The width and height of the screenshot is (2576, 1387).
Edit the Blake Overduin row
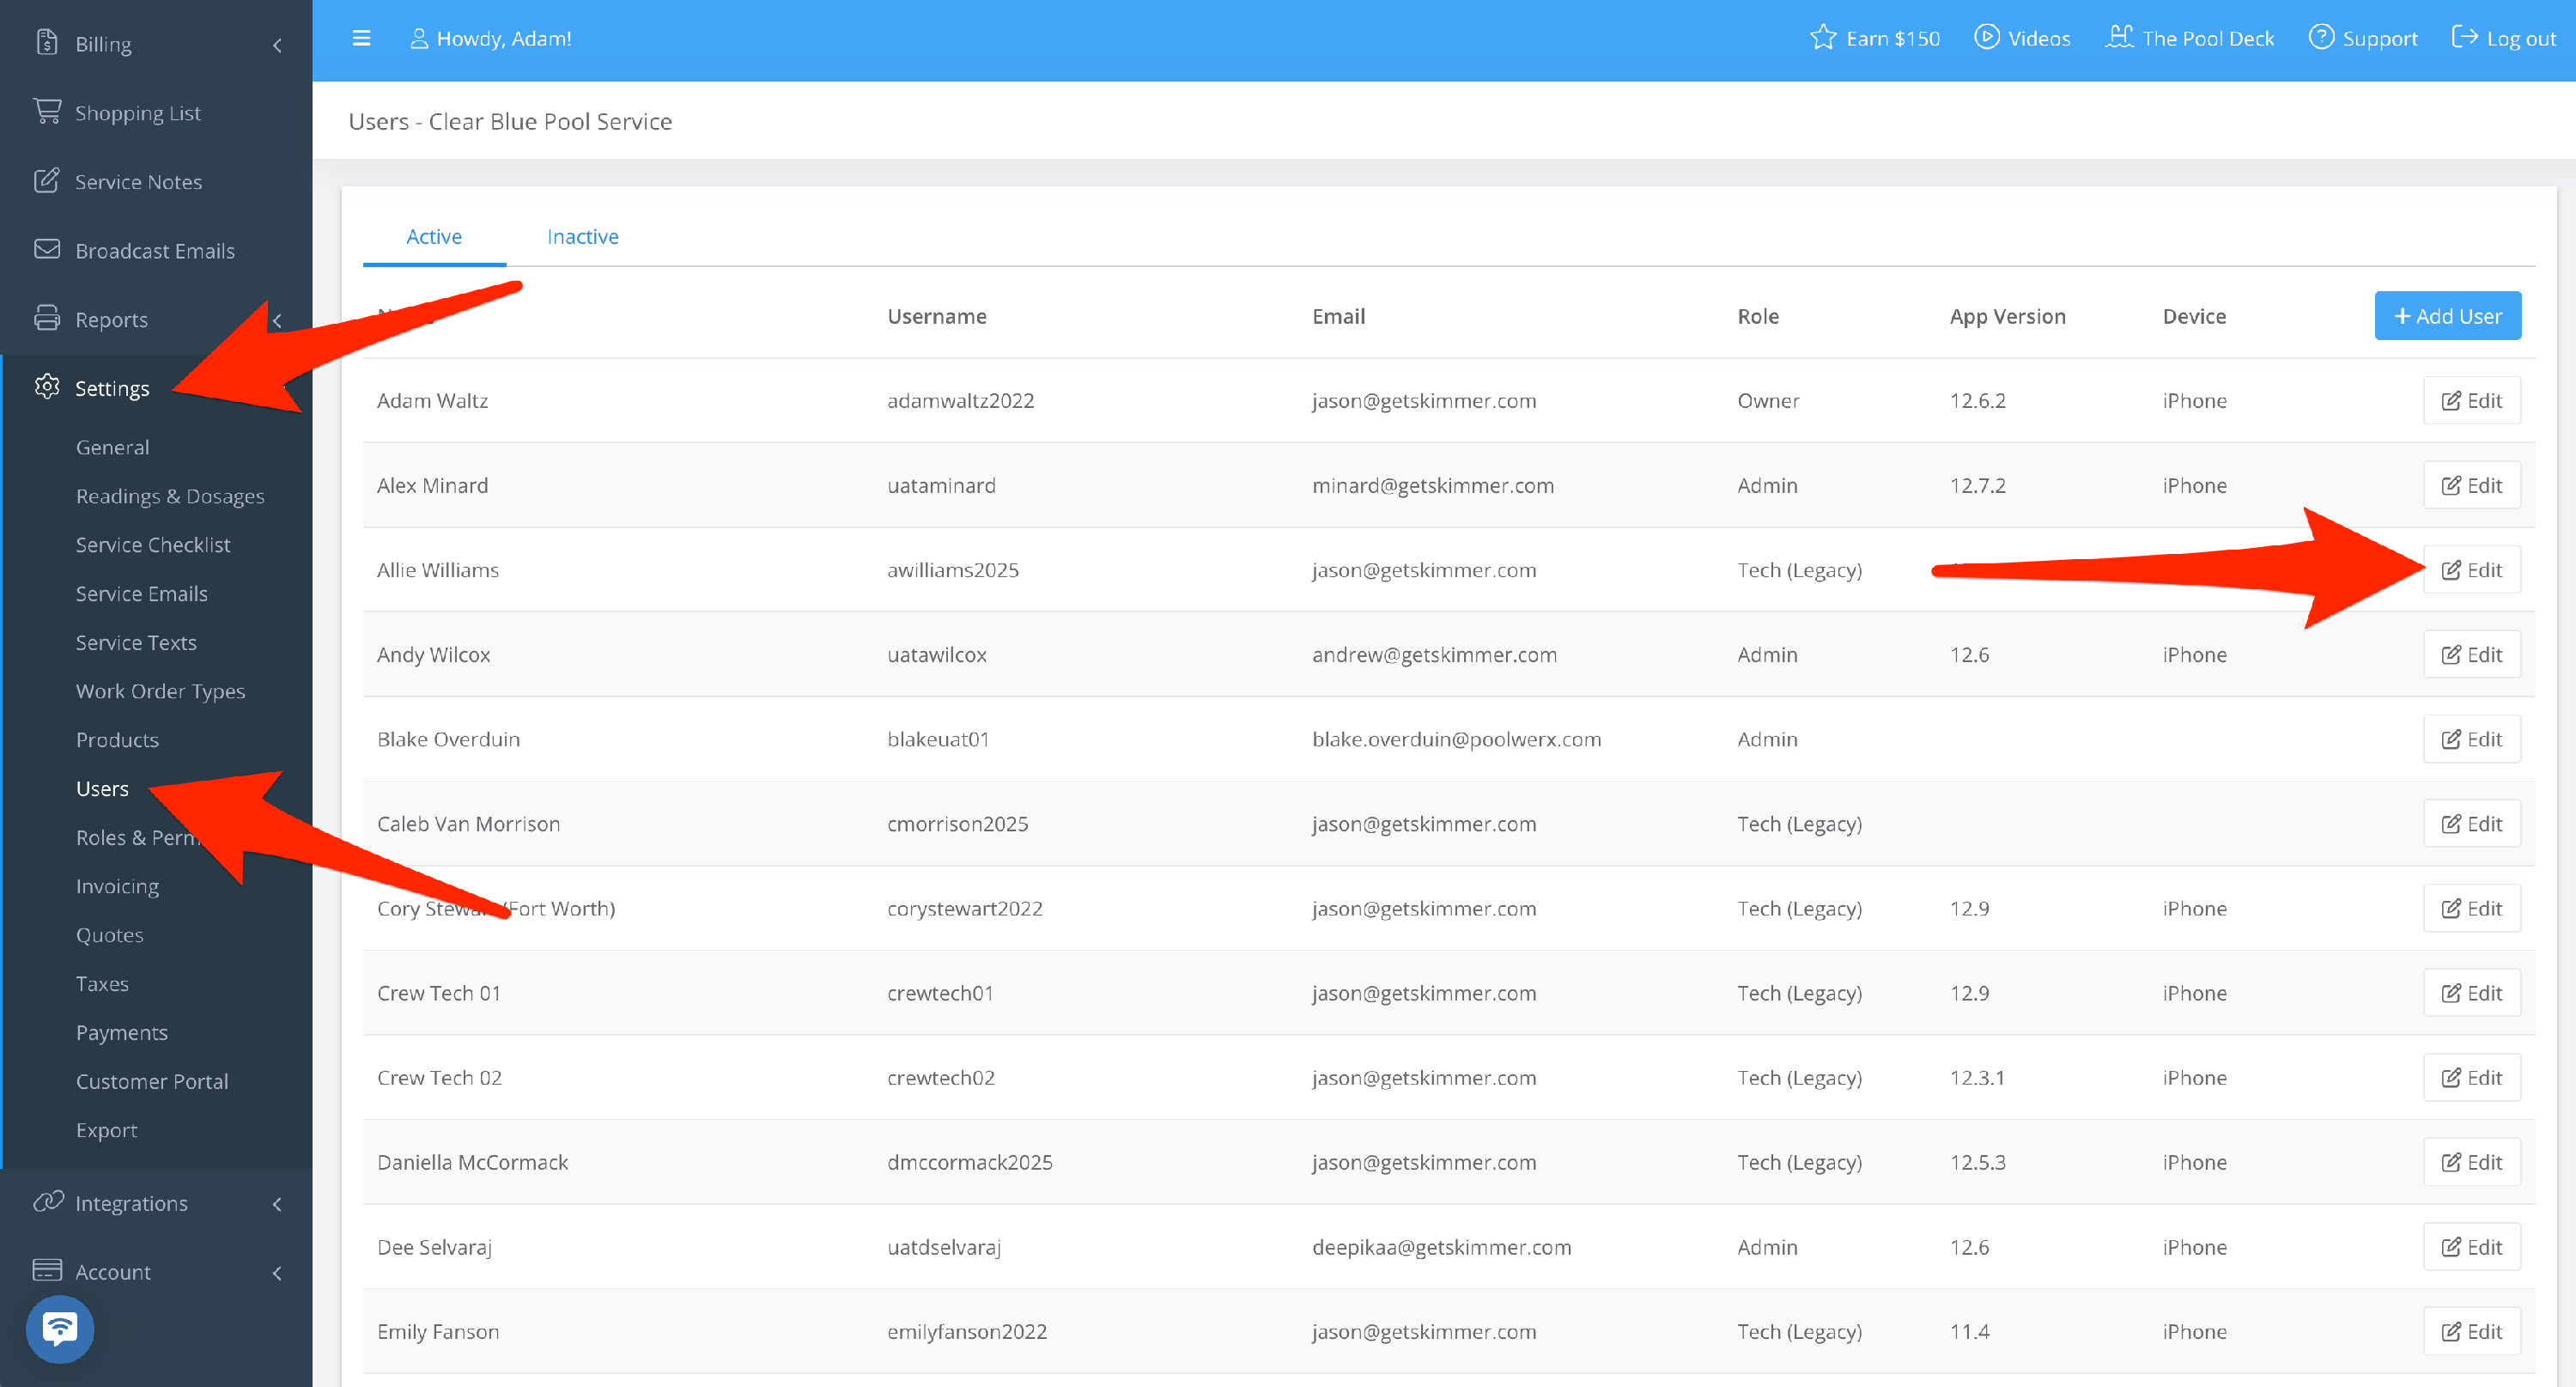click(x=2470, y=739)
